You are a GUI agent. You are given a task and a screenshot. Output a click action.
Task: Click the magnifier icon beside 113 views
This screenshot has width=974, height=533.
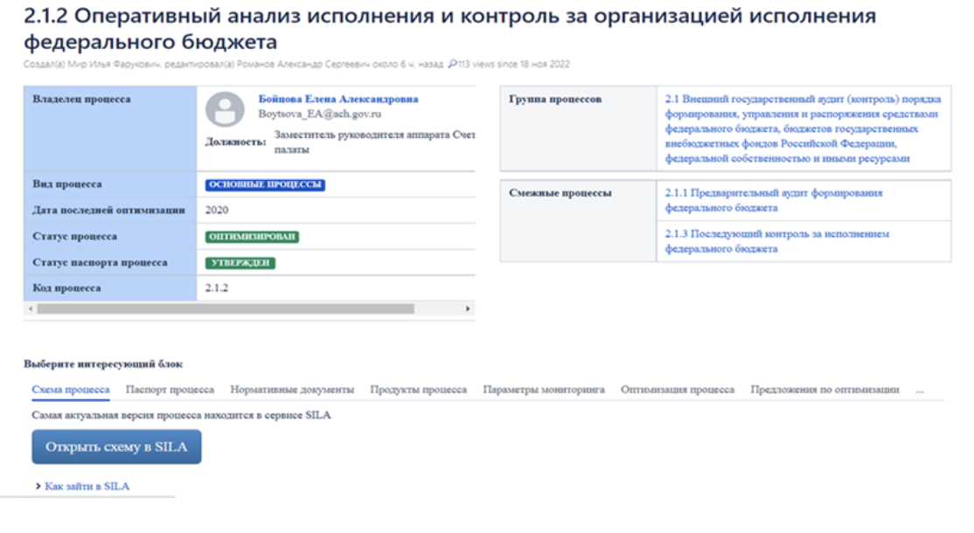pyautogui.click(x=451, y=64)
